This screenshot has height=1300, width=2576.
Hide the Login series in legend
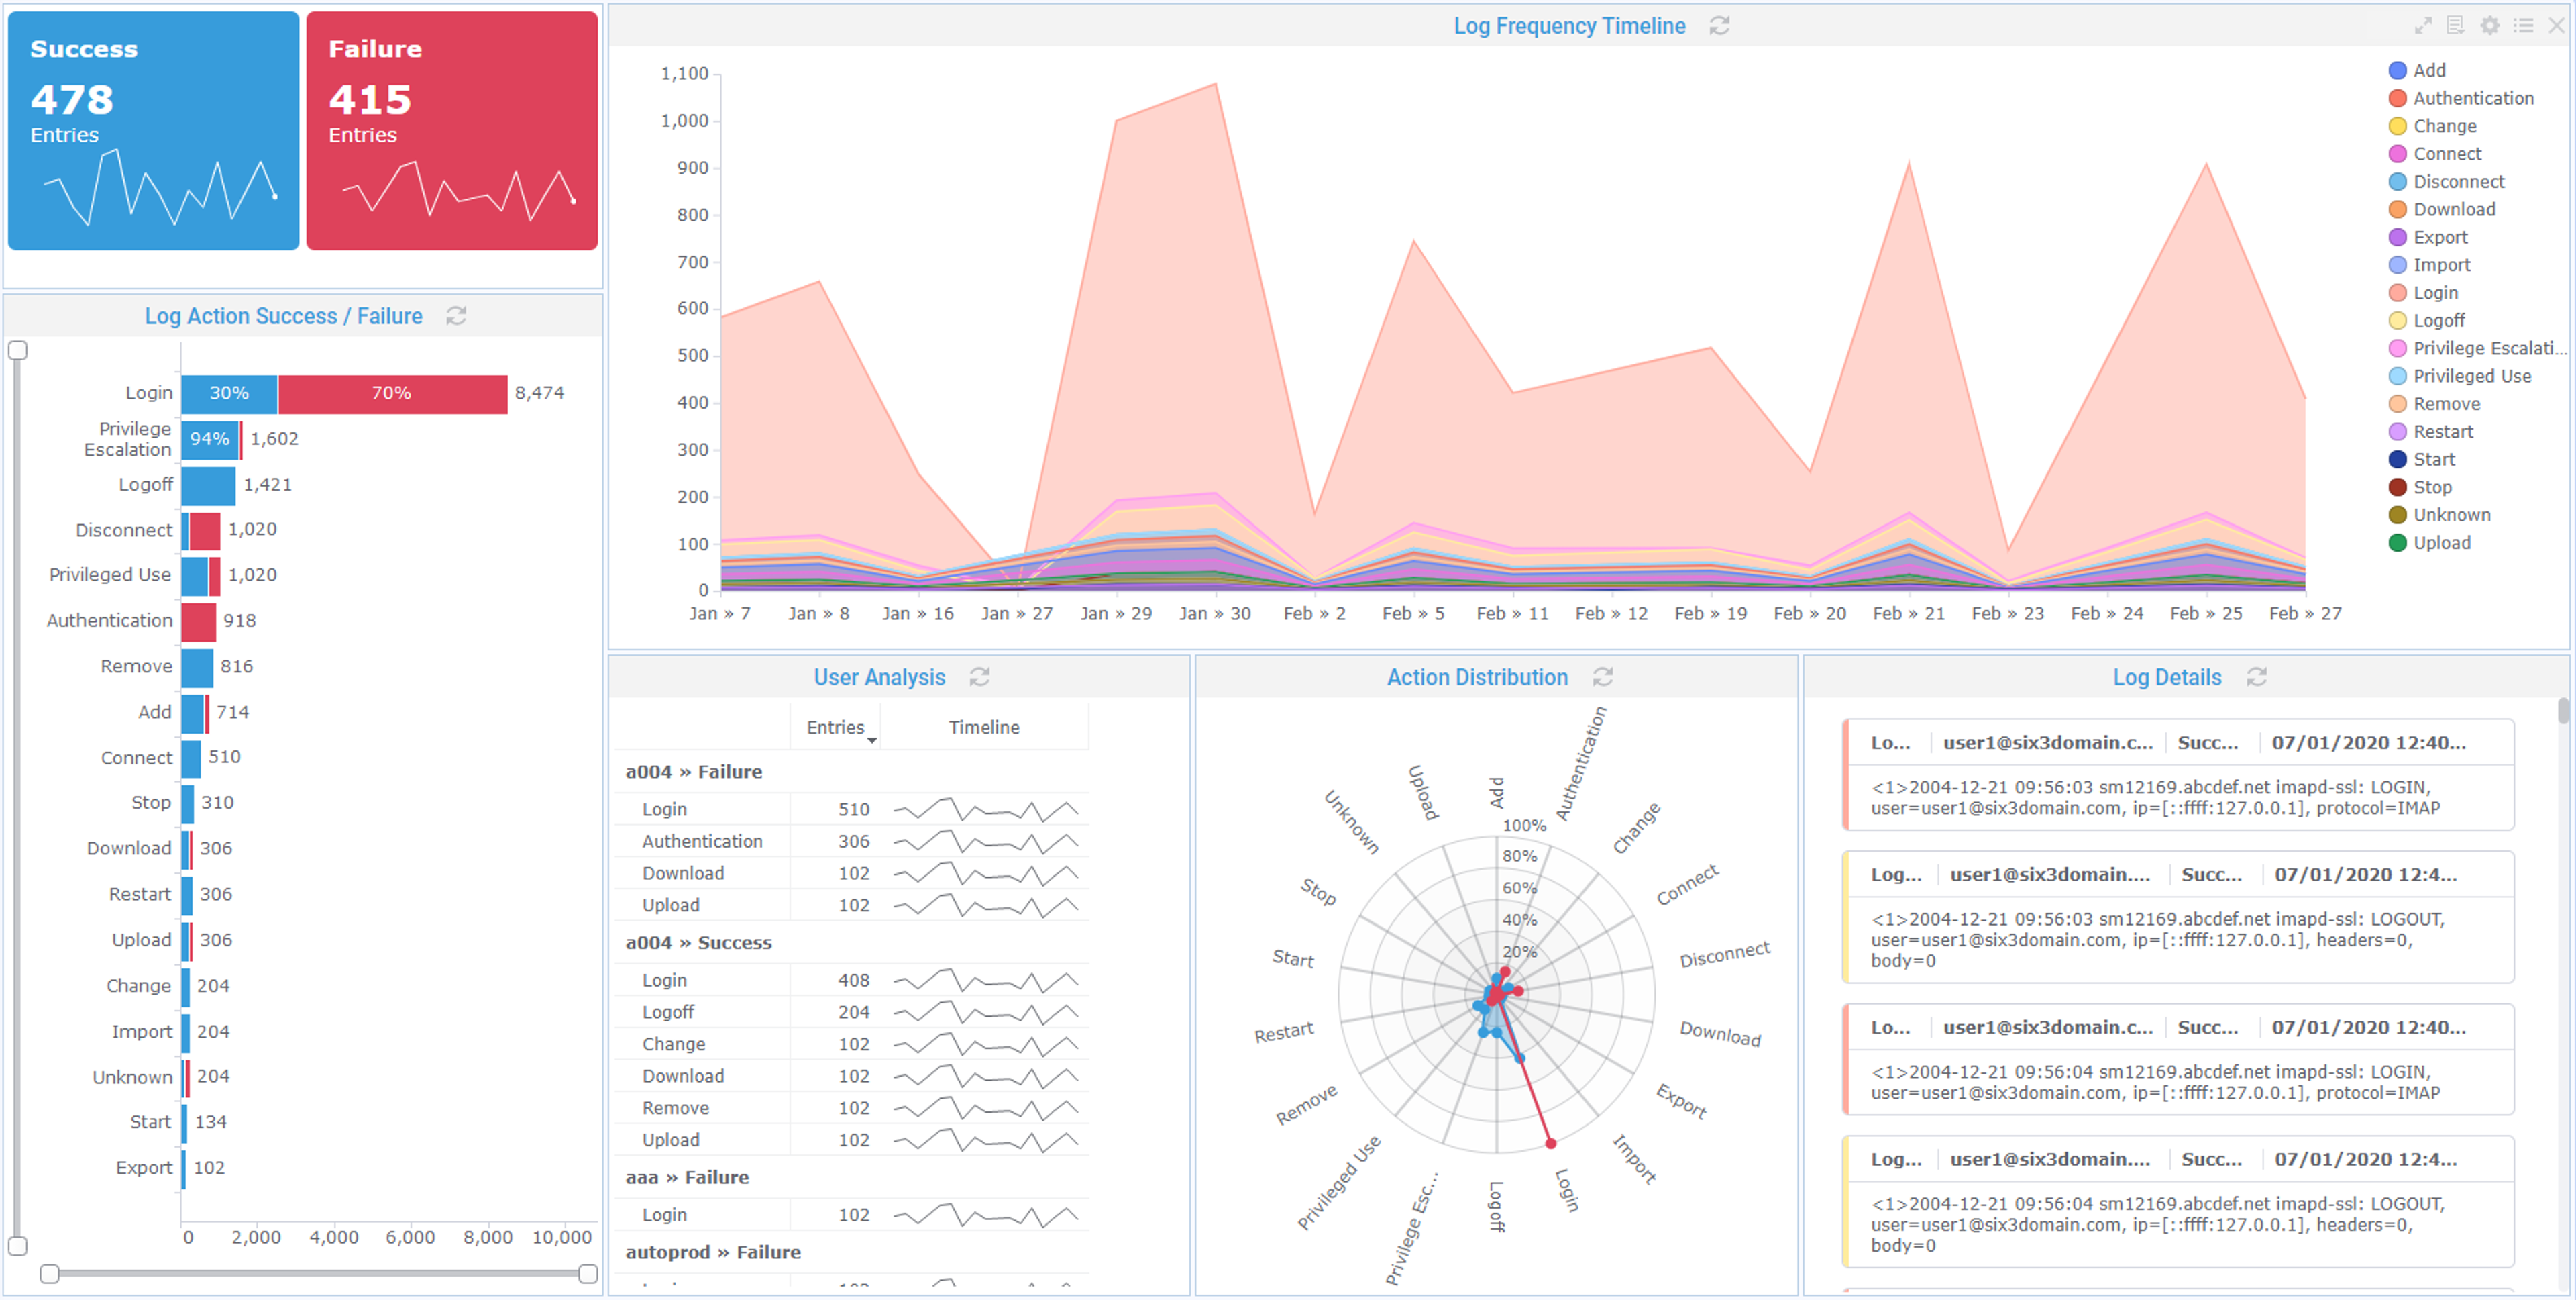point(2434,293)
